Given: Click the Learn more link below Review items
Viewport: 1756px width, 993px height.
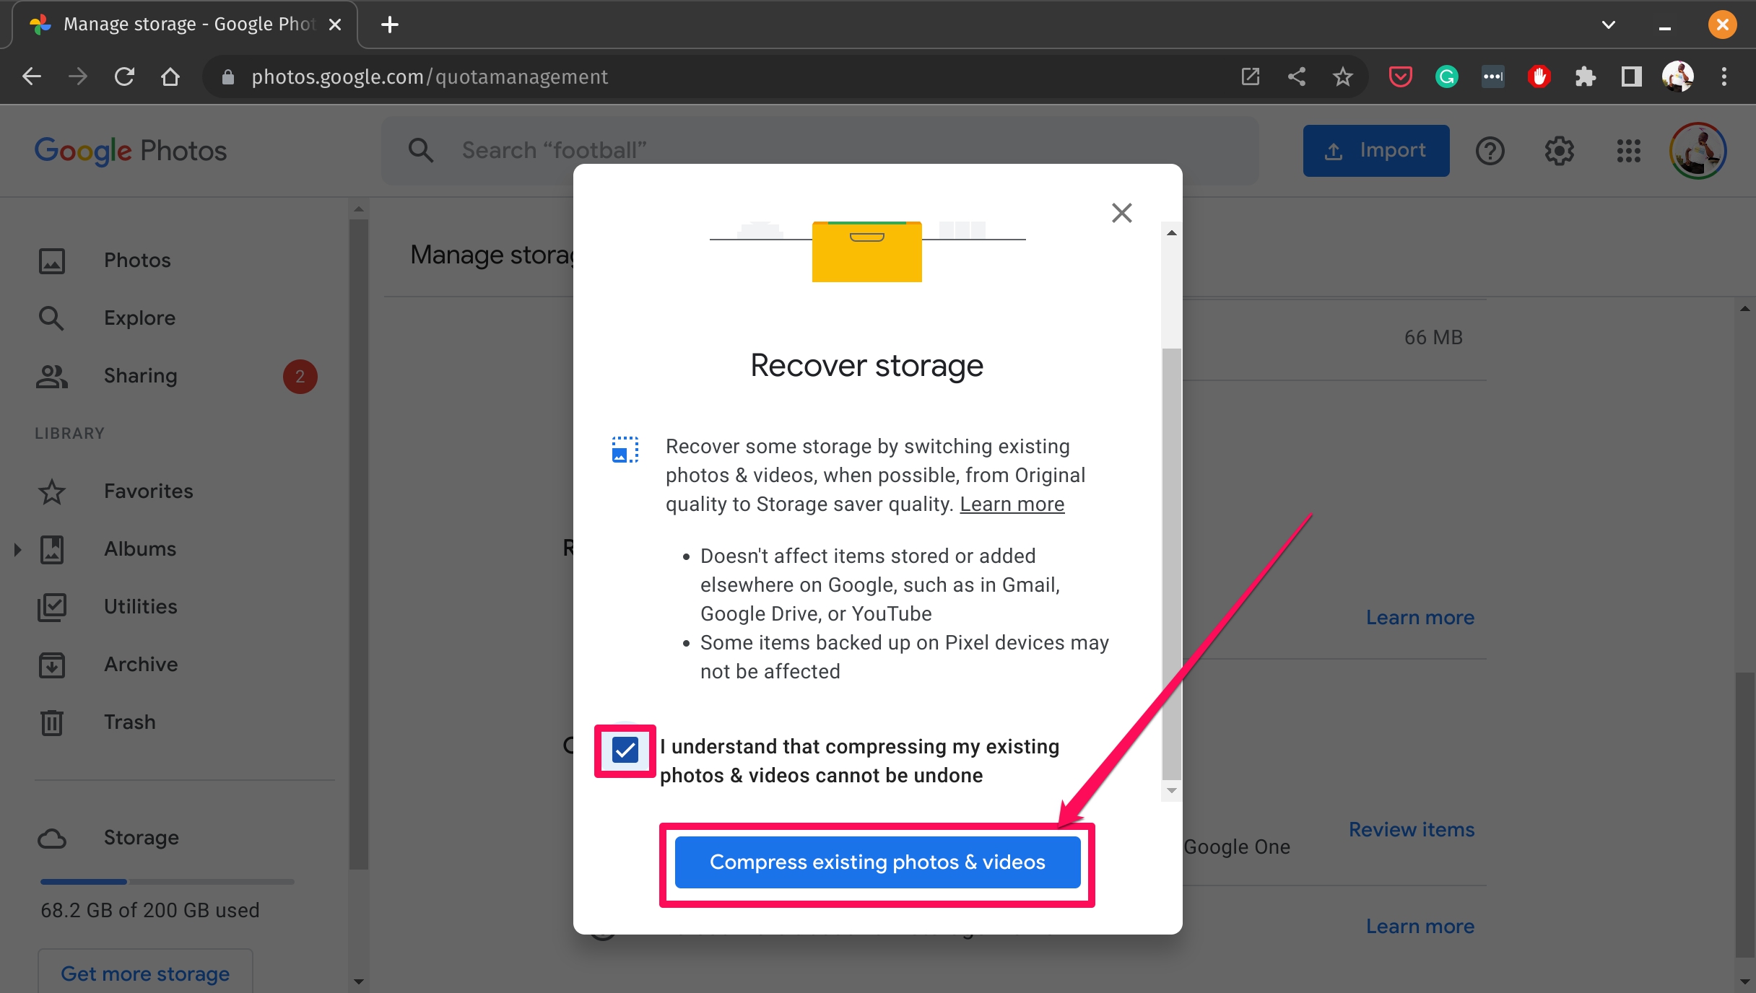Looking at the screenshot, I should 1420,927.
